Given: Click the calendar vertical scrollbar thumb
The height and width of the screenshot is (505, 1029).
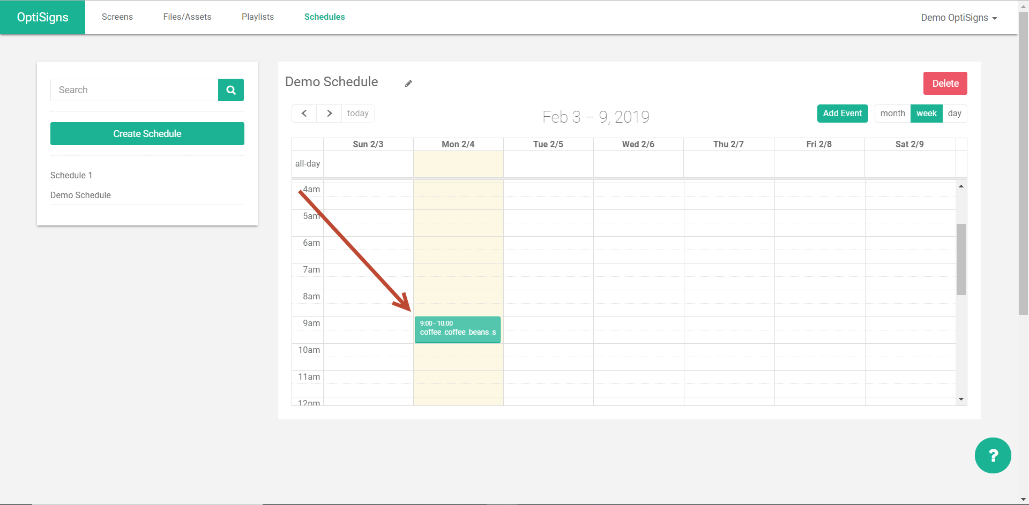Looking at the screenshot, I should point(961,259).
